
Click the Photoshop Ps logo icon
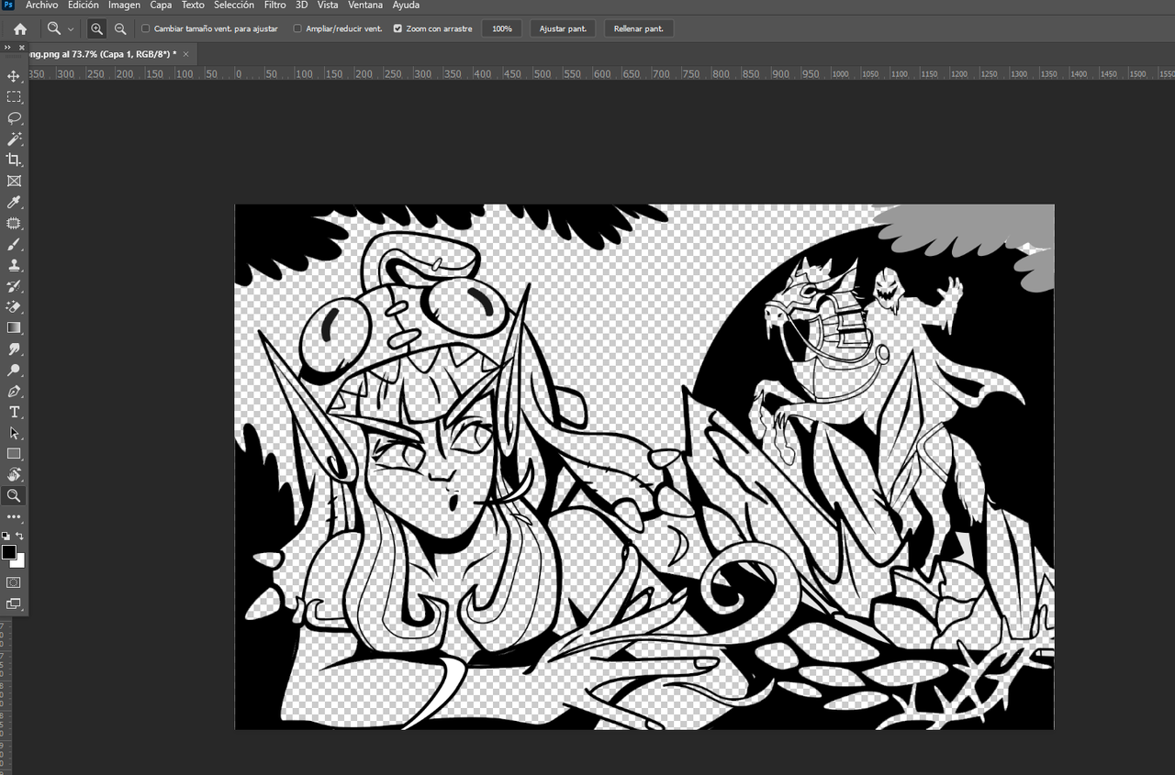point(9,5)
